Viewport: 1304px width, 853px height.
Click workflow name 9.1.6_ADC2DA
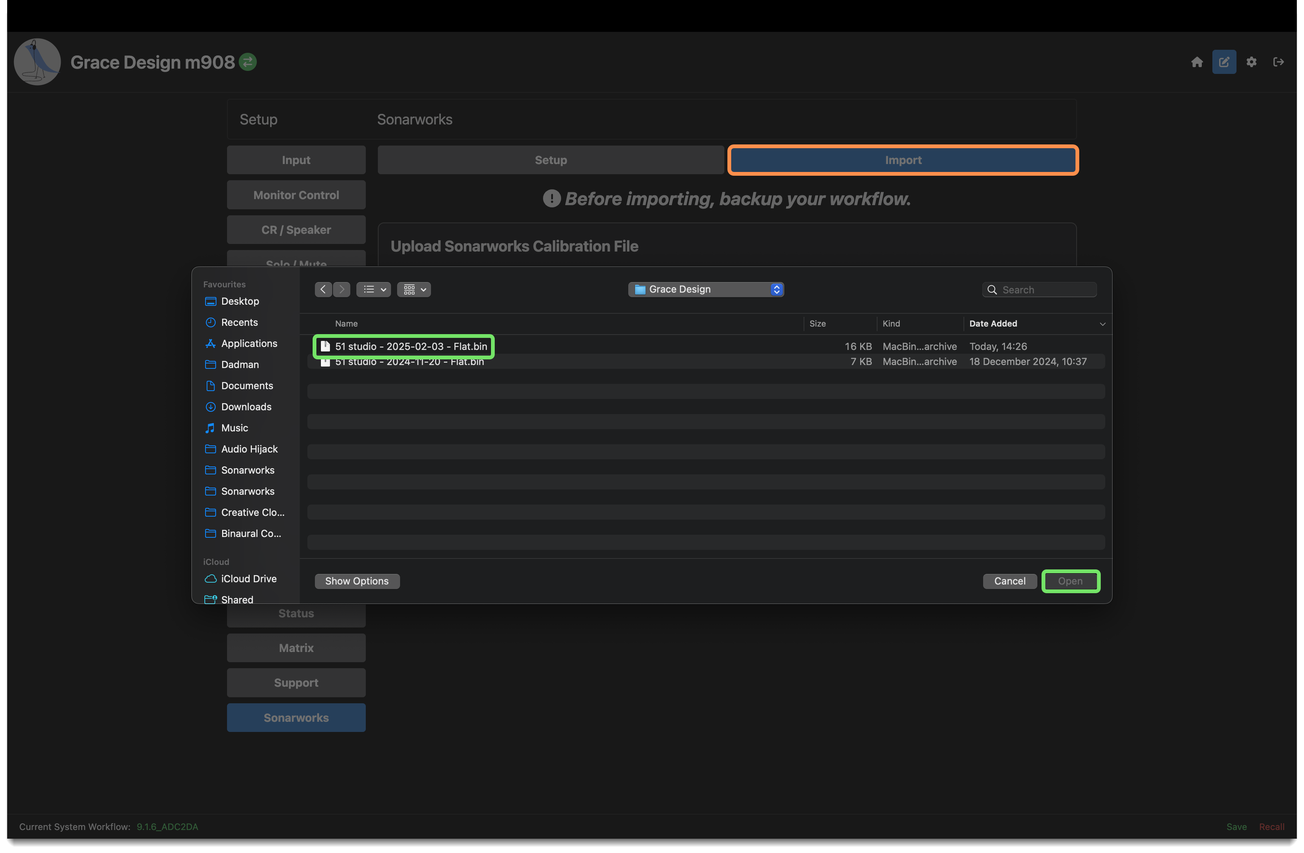[167, 827]
